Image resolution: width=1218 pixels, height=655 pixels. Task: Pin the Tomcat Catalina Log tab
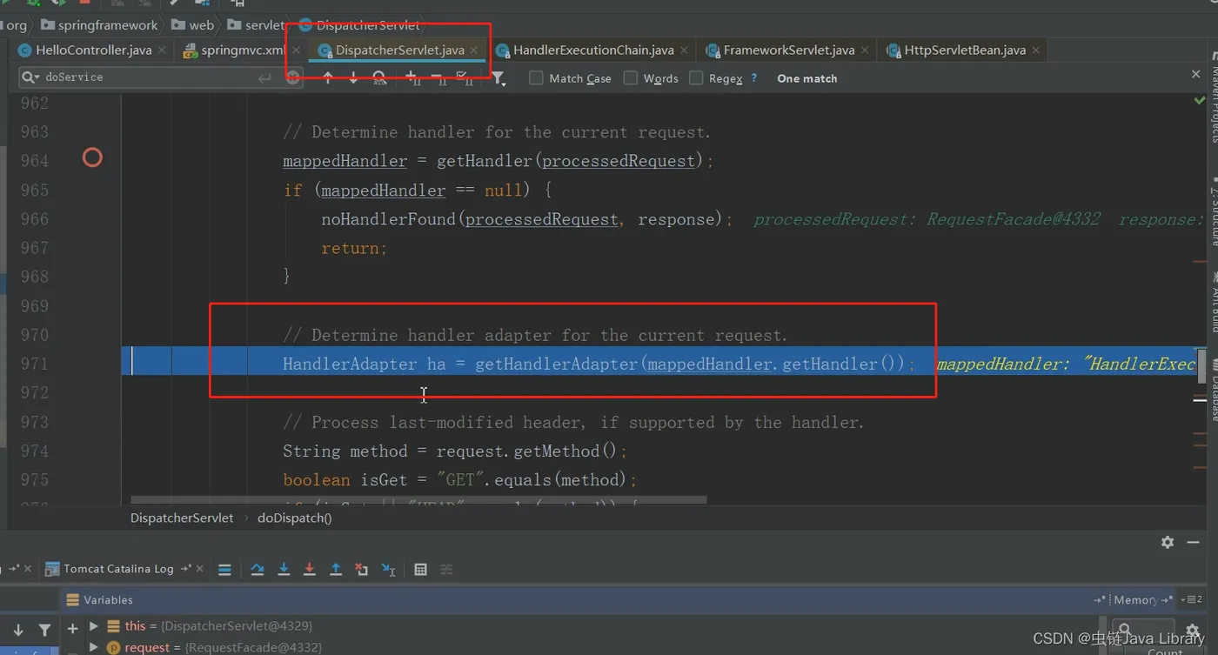(186, 569)
